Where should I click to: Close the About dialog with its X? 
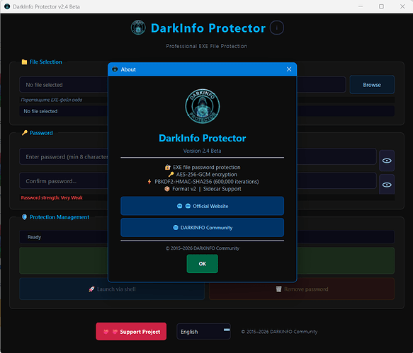point(289,69)
